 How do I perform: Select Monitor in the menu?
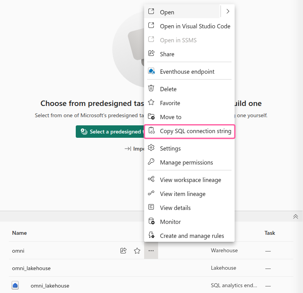[190, 222]
